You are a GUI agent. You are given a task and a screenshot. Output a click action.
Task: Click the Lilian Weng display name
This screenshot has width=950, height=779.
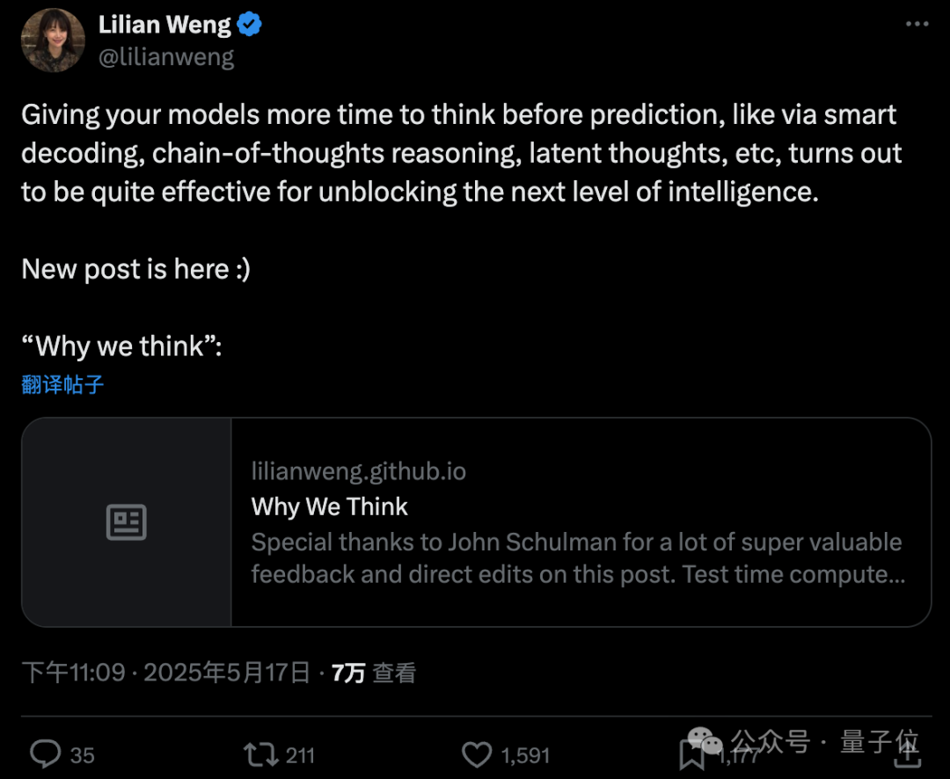pyautogui.click(x=164, y=25)
